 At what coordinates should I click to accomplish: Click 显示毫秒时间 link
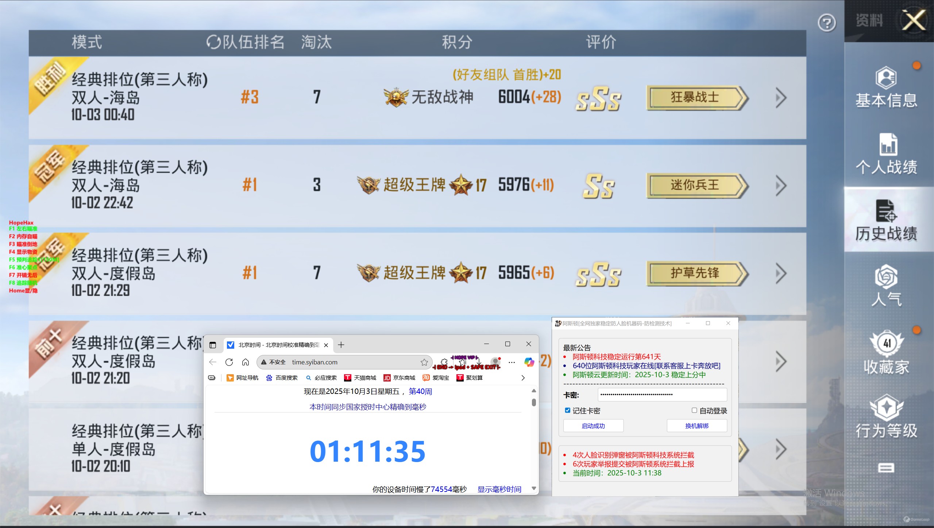499,489
